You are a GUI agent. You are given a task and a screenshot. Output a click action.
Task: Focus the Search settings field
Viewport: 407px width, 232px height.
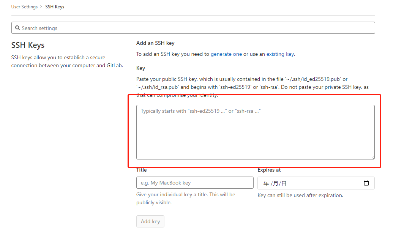pyautogui.click(x=114, y=27)
